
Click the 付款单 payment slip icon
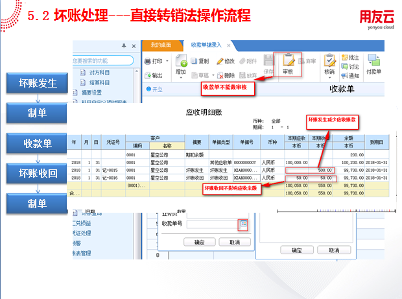374,60
